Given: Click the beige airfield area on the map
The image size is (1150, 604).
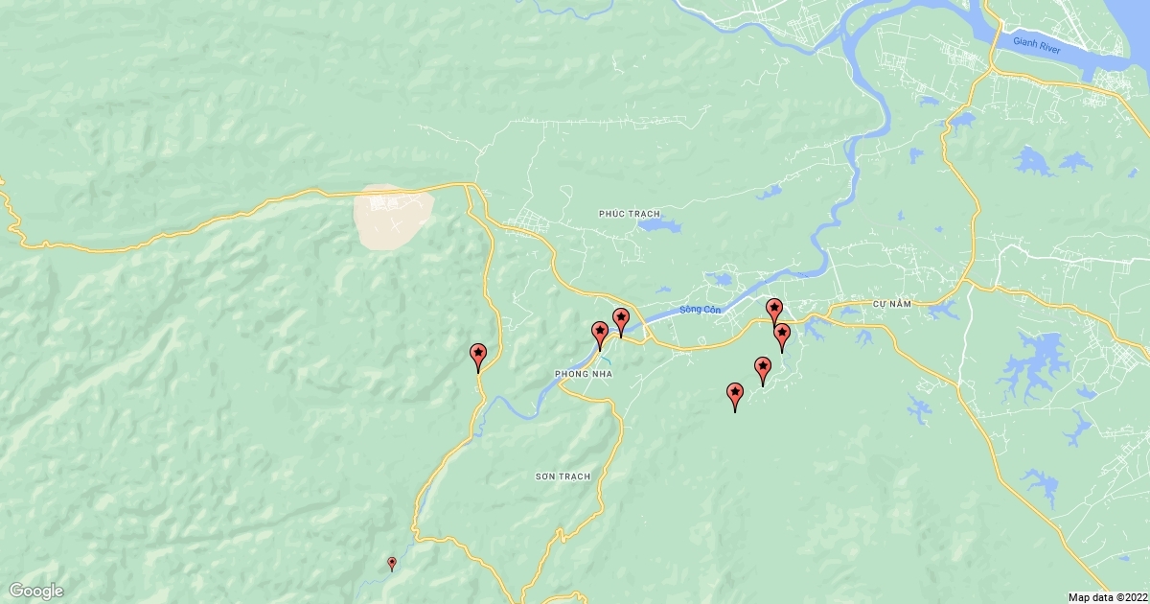Looking at the screenshot, I should click(394, 215).
